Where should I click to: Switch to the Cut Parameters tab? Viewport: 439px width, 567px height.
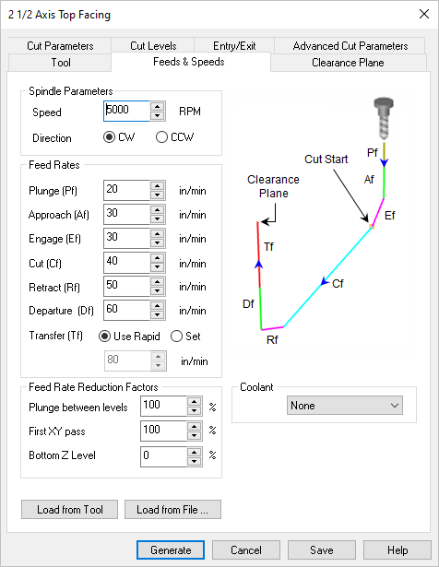coord(60,46)
